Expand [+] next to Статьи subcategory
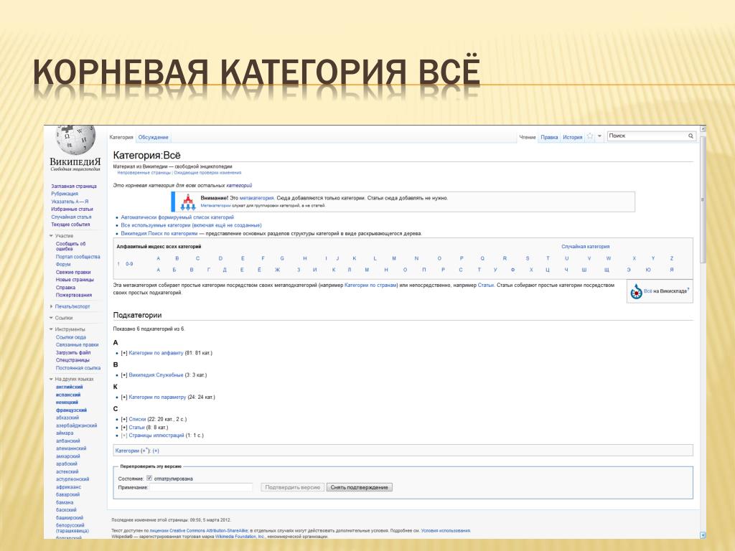Image resolution: width=735 pixels, height=551 pixels. coord(124,428)
